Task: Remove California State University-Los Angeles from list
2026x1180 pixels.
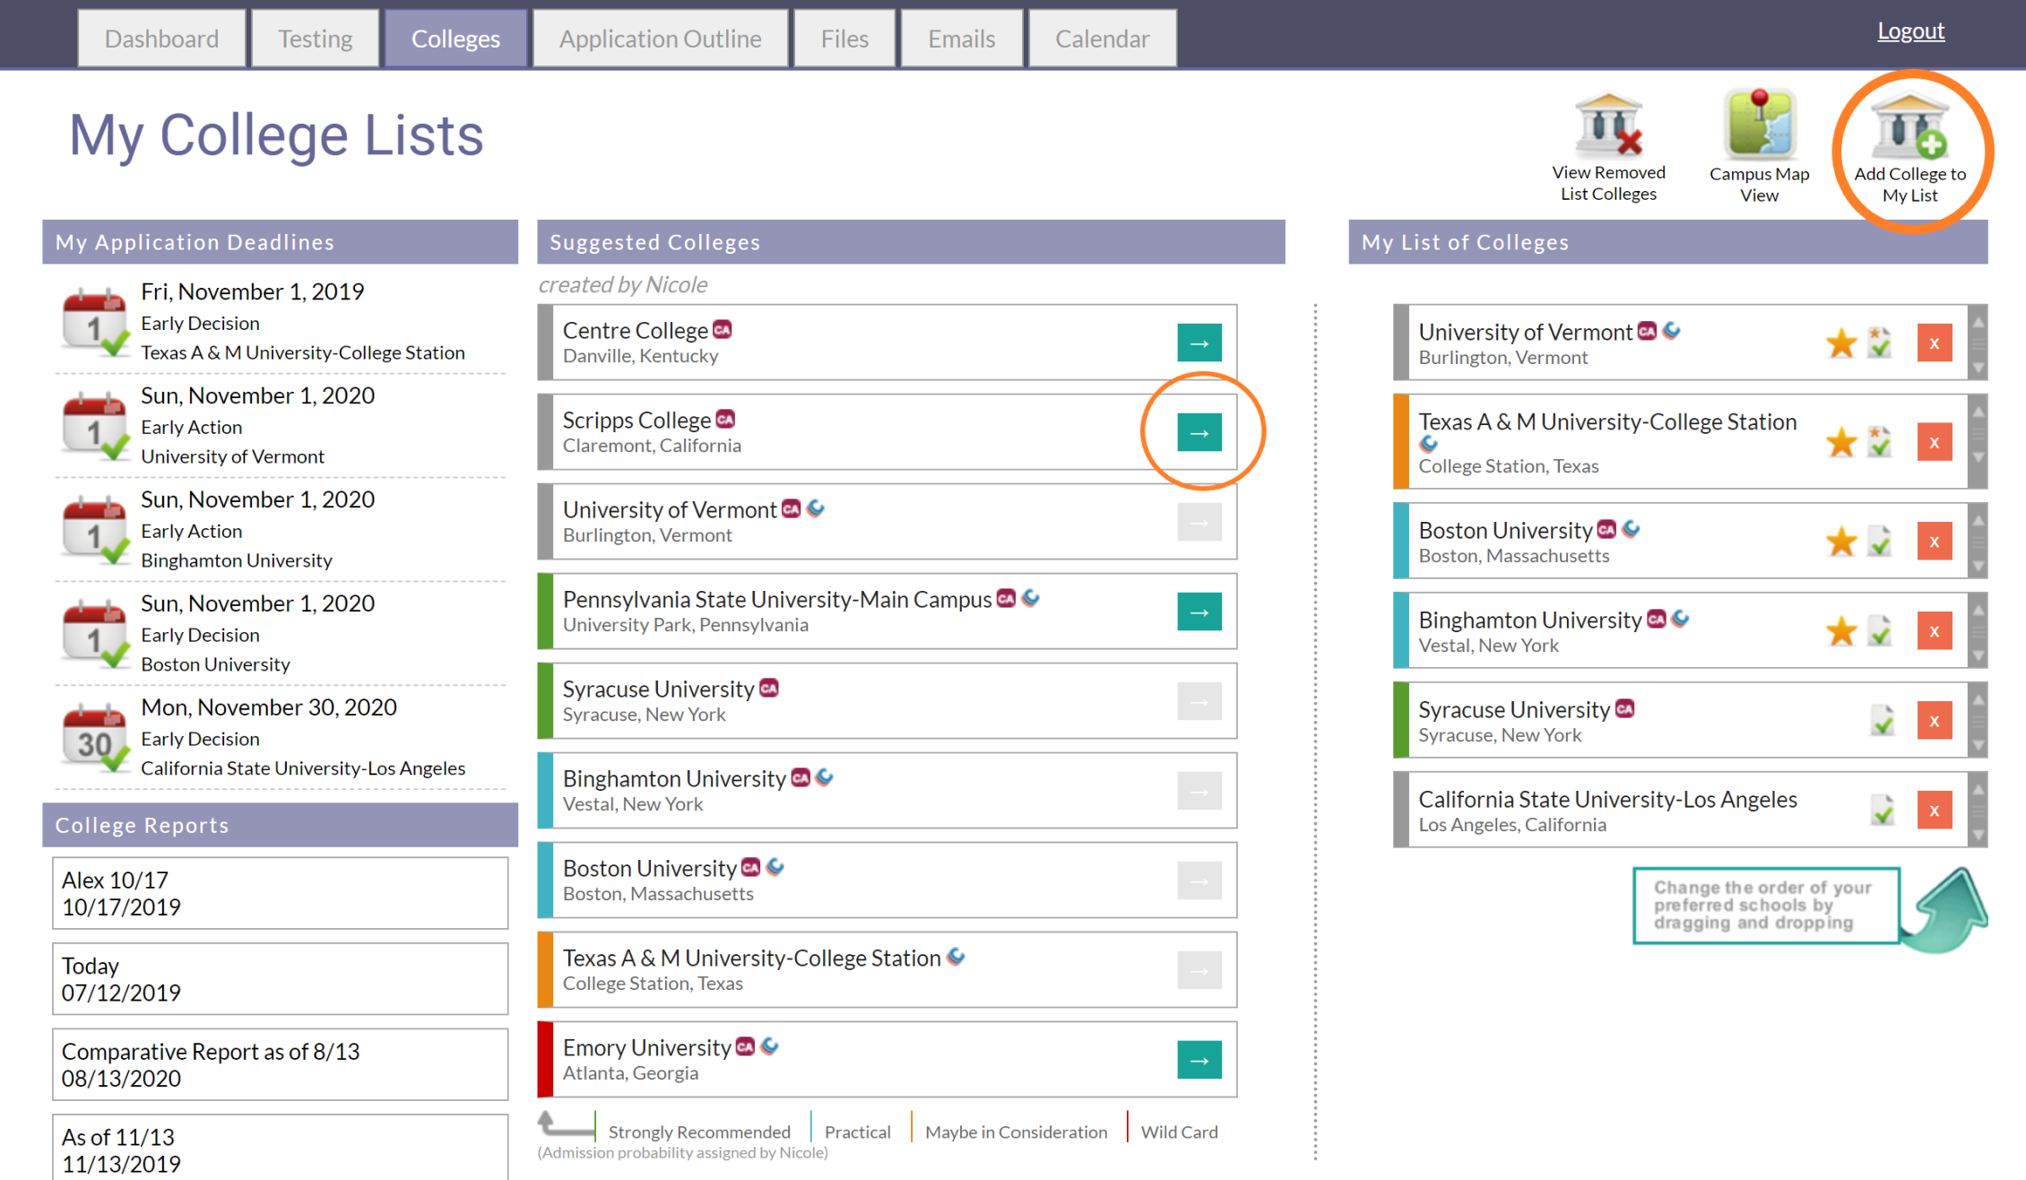Action: click(x=1934, y=811)
